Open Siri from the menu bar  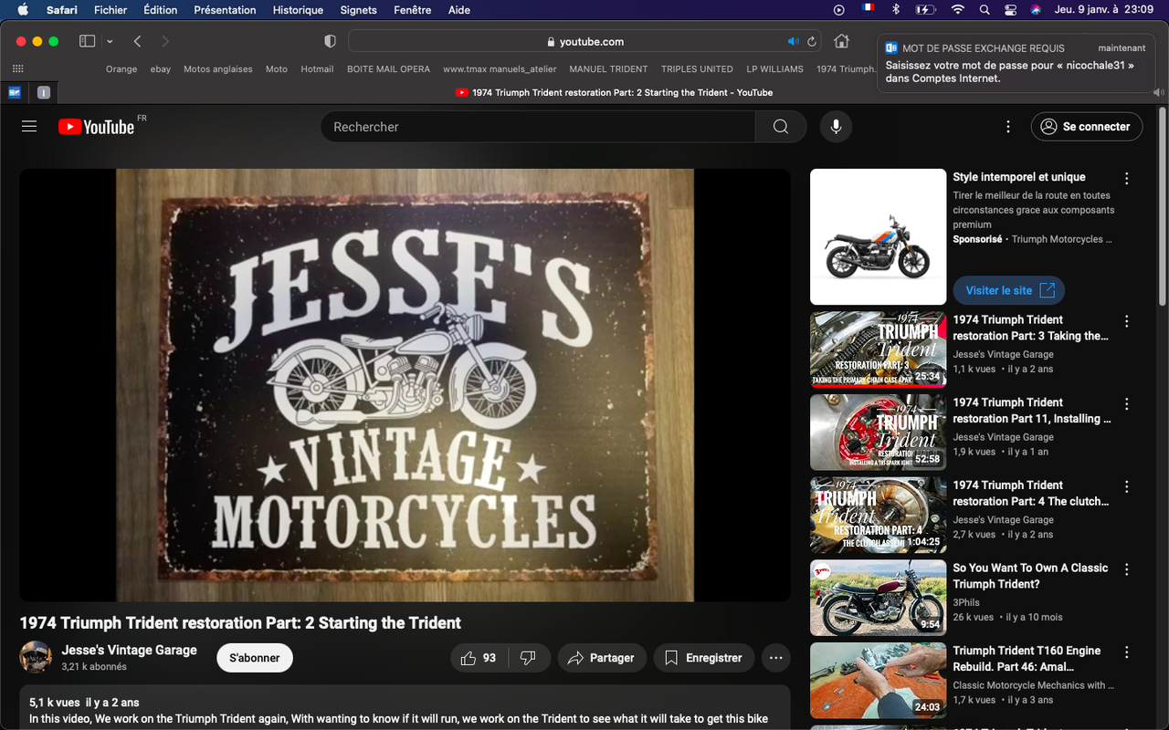coord(1036,10)
